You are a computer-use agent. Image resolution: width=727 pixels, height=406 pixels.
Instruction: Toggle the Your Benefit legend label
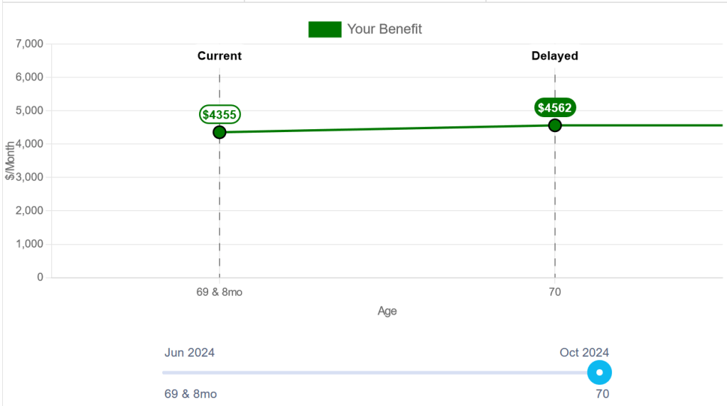tap(384, 29)
